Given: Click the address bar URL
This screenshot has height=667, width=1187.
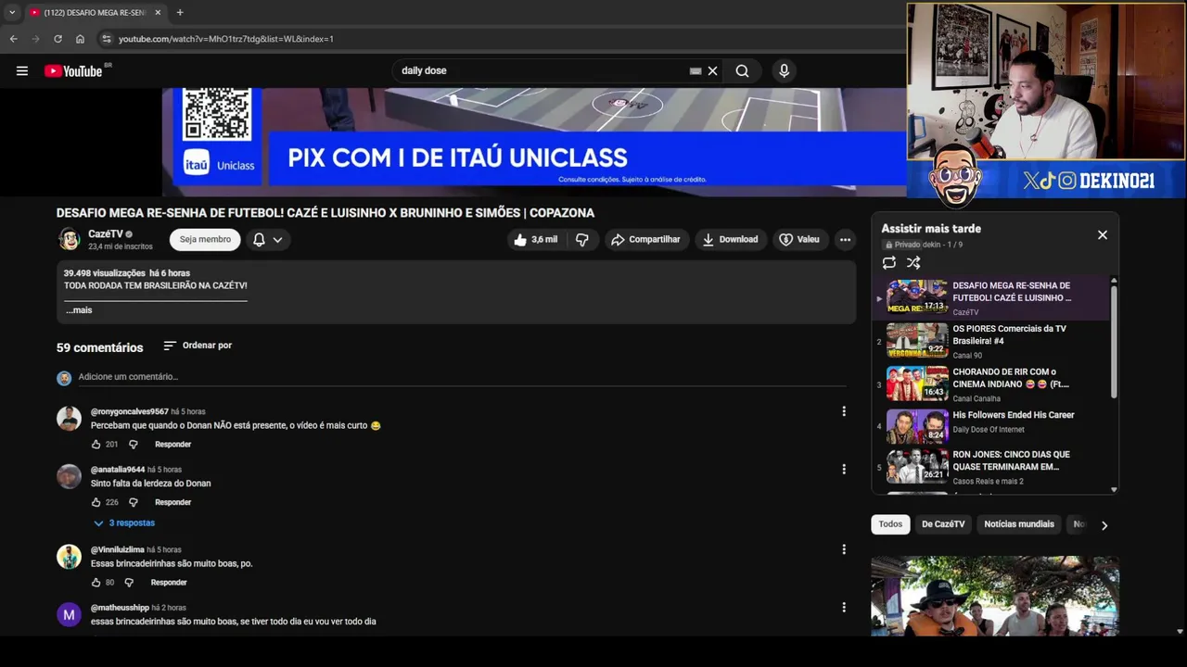Looking at the screenshot, I should tap(226, 39).
